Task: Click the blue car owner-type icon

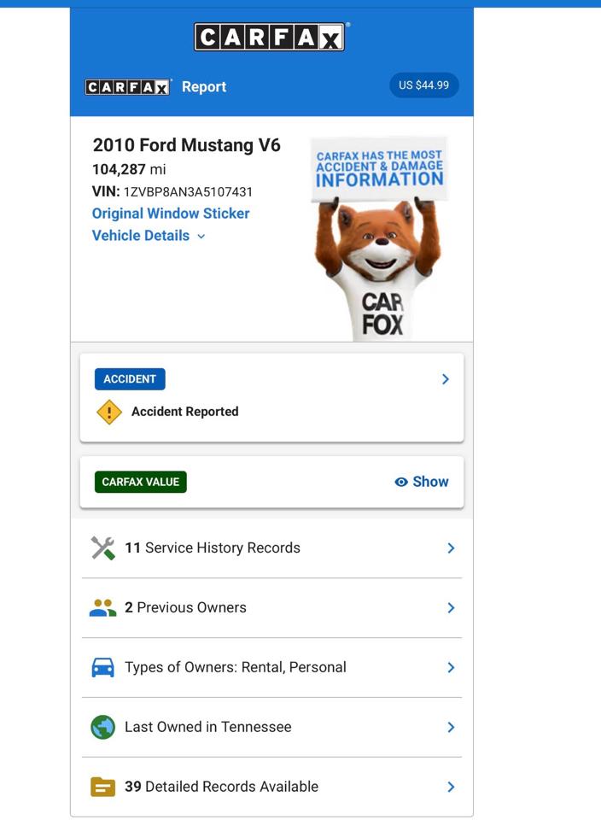Action: pyautogui.click(x=103, y=667)
